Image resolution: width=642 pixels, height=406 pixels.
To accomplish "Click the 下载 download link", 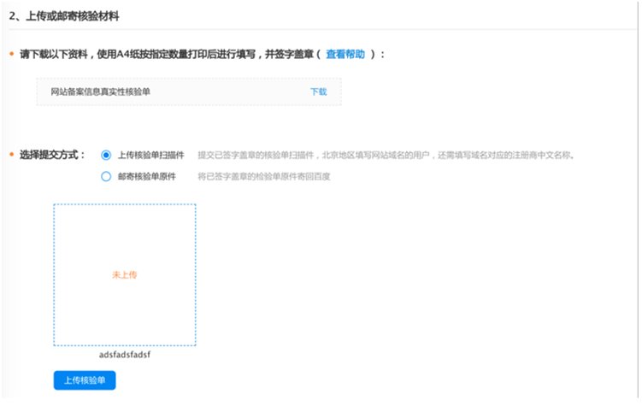I will 319,91.
